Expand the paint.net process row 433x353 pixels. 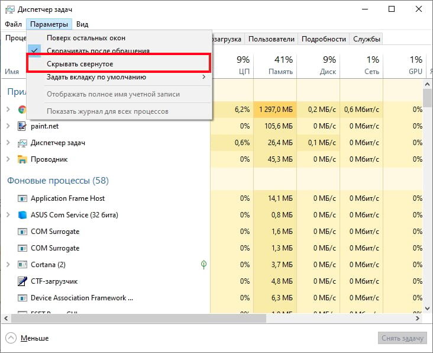(8, 126)
